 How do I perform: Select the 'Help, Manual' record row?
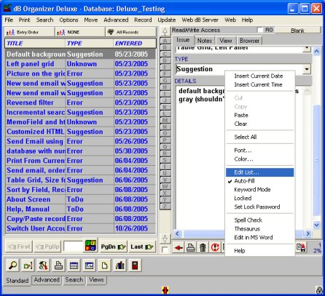point(80,209)
